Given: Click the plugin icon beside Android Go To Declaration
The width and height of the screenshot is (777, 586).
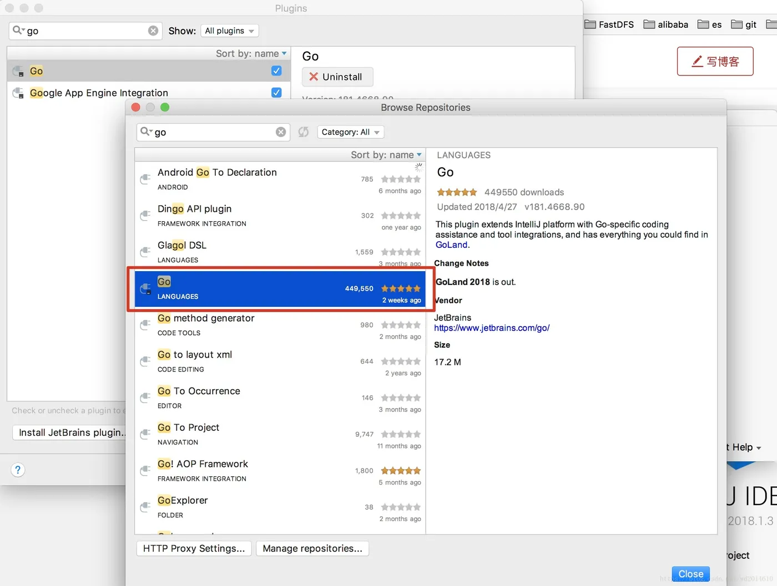Looking at the screenshot, I should (x=145, y=179).
